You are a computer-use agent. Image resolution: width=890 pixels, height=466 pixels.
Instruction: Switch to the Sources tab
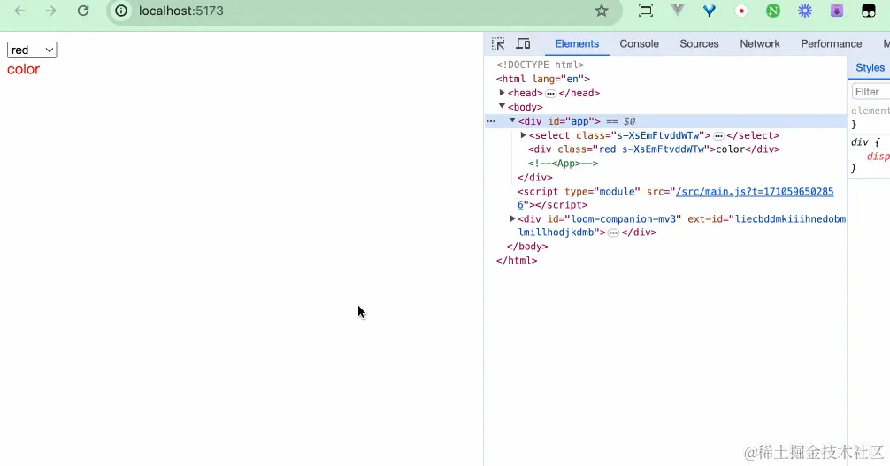699,43
